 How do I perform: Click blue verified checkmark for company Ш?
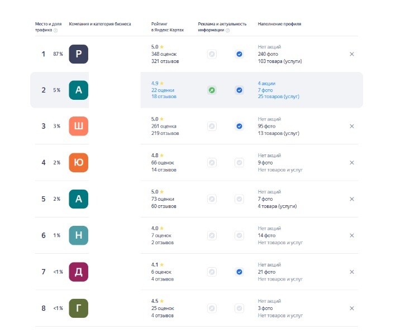[239, 127]
